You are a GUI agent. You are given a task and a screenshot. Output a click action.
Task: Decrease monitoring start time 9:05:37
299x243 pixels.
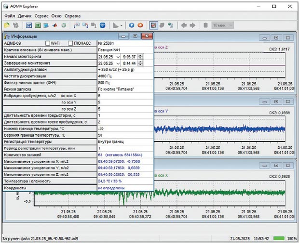[140, 58]
